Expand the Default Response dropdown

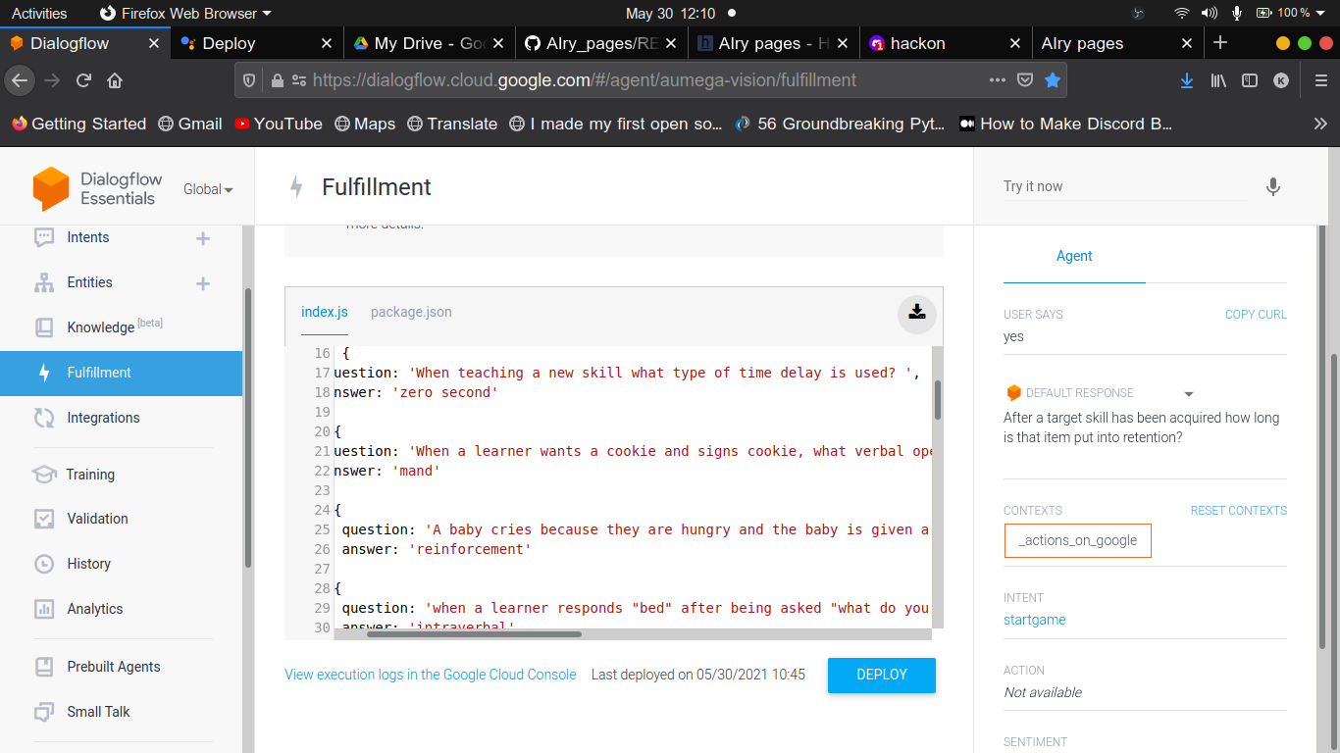pos(1189,392)
